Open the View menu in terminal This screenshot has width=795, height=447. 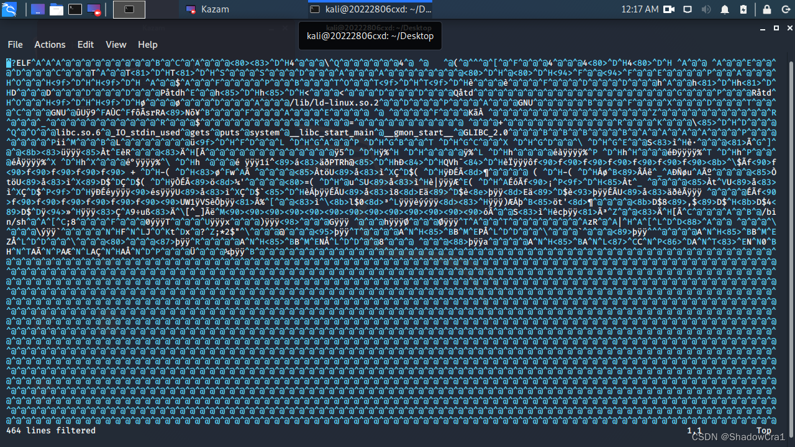[x=116, y=44]
